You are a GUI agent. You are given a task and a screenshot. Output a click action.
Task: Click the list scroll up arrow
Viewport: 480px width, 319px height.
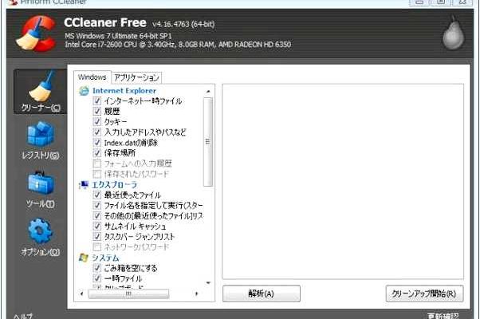(208, 91)
